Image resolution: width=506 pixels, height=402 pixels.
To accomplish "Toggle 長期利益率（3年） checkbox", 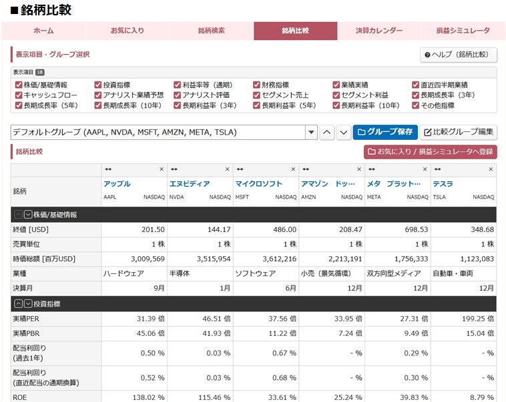I will (177, 105).
